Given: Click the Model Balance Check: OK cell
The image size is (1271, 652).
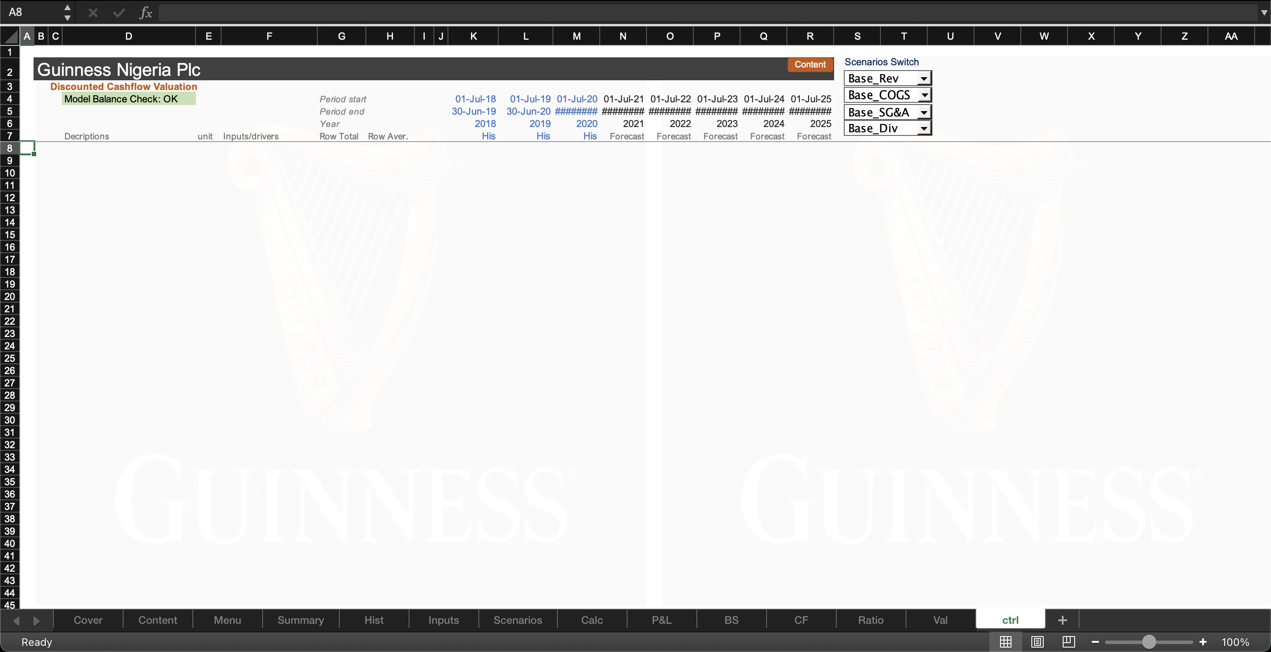Looking at the screenshot, I should pos(129,99).
